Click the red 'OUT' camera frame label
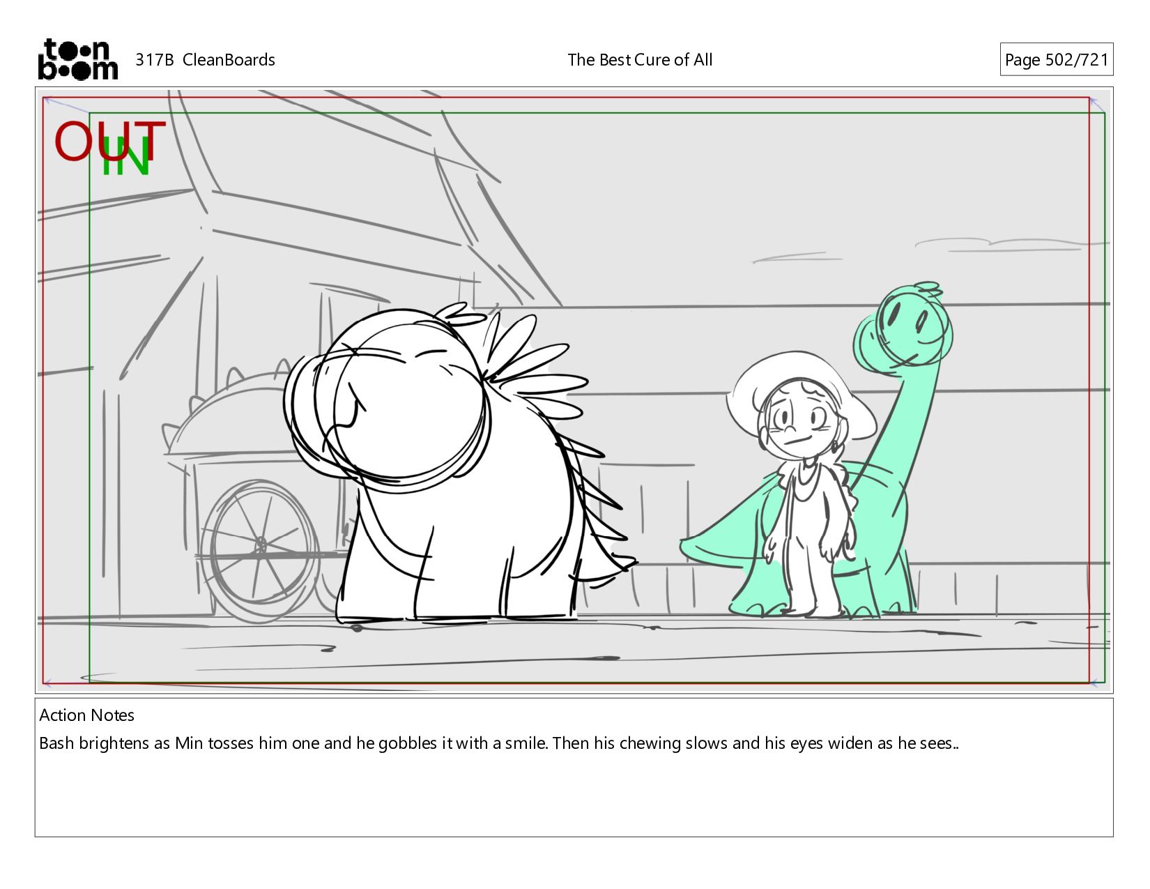The image size is (1150, 889). (x=110, y=140)
